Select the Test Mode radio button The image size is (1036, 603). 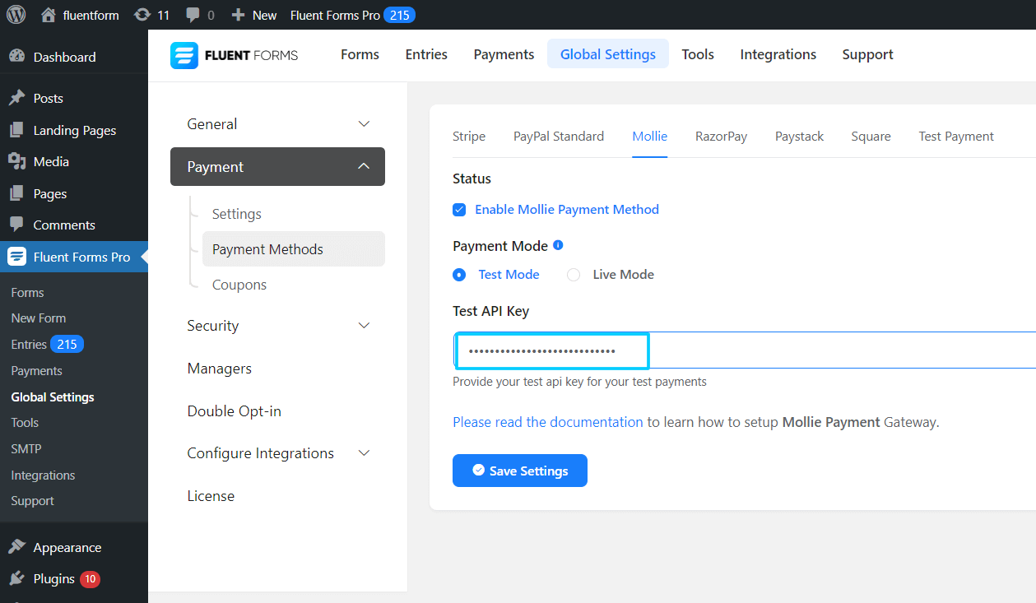(459, 274)
